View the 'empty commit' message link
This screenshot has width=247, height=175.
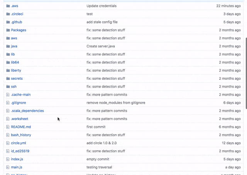pyautogui.click(x=98, y=159)
